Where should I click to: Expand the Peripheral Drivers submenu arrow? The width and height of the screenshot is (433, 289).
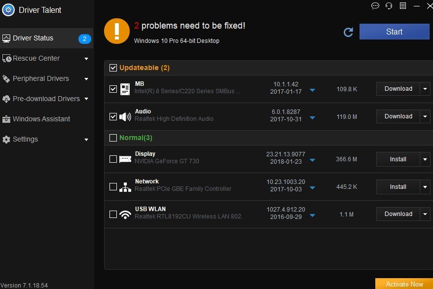tap(86, 79)
